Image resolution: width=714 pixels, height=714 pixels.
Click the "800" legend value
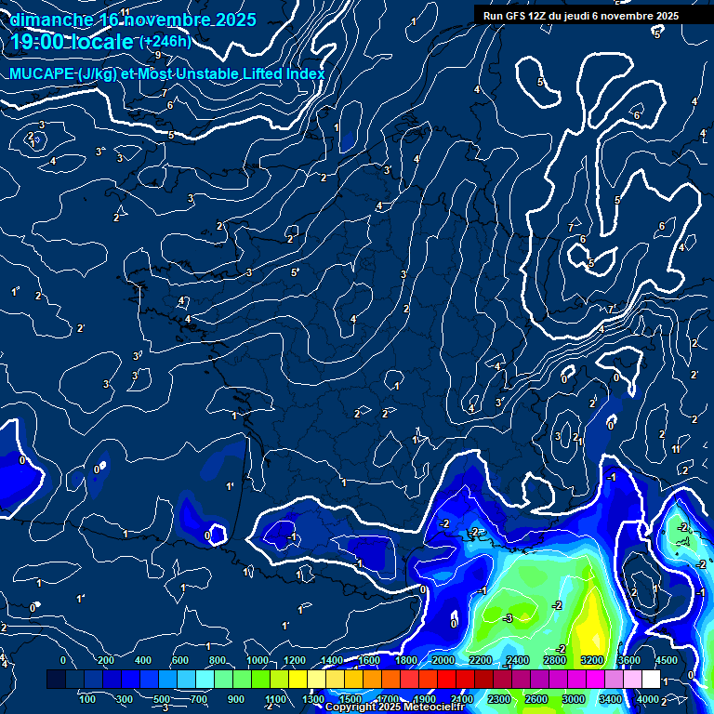point(218,660)
